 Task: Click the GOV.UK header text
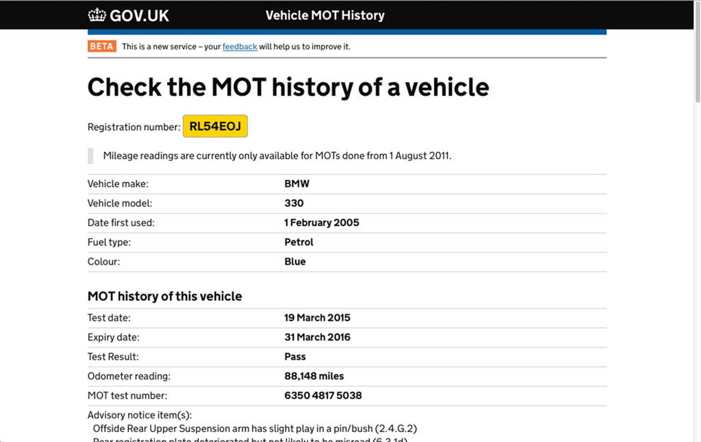pos(139,16)
